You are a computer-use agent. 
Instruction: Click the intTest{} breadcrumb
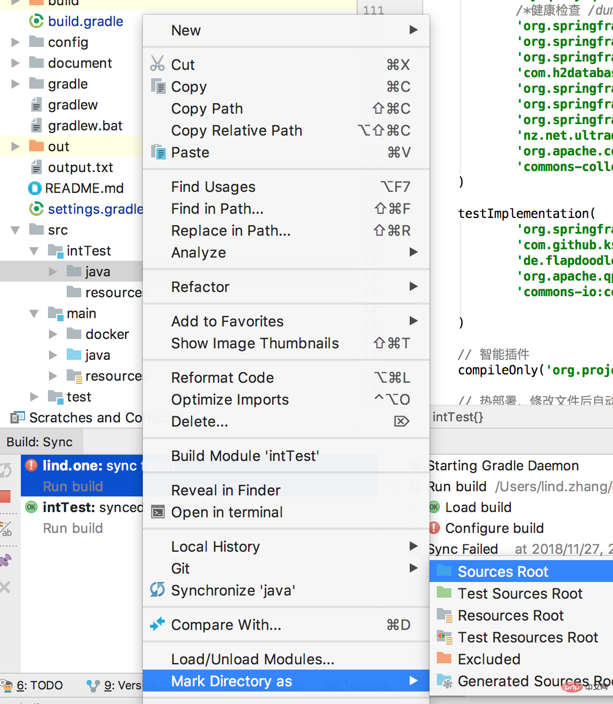pos(458,417)
